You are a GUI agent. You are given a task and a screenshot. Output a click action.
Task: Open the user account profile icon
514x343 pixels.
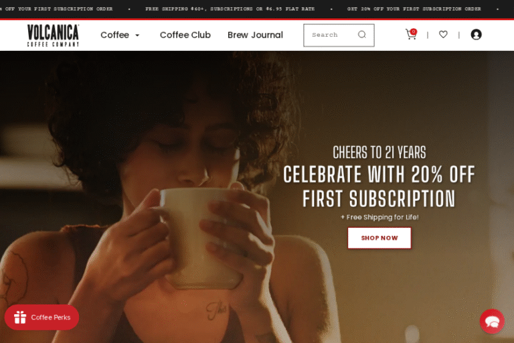476,34
